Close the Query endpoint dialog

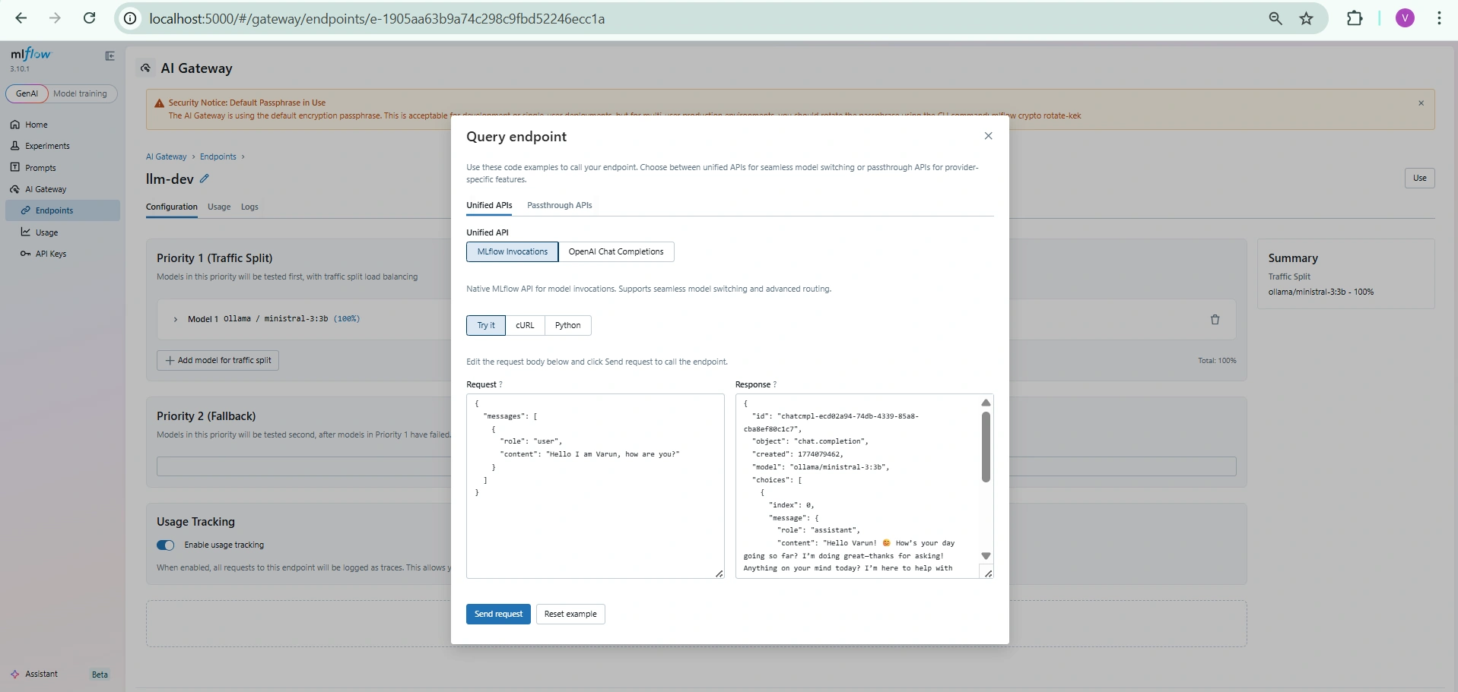(988, 136)
